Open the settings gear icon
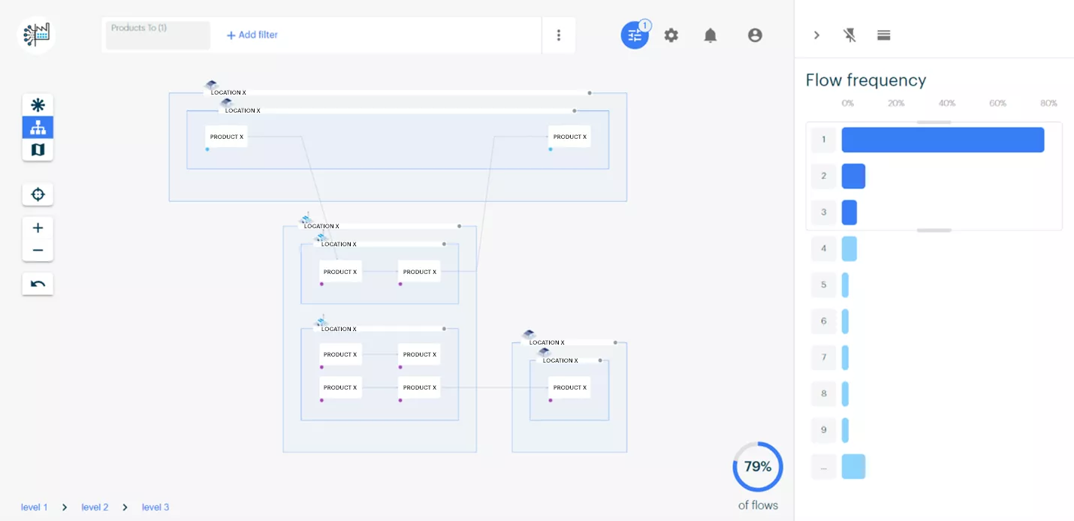The image size is (1074, 521). pos(671,35)
